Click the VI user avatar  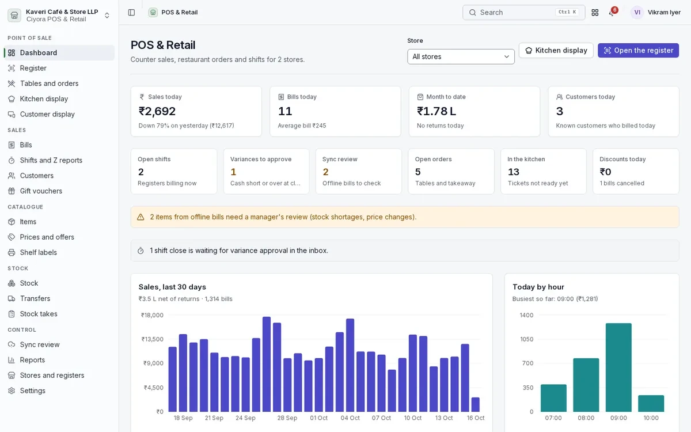pyautogui.click(x=637, y=12)
